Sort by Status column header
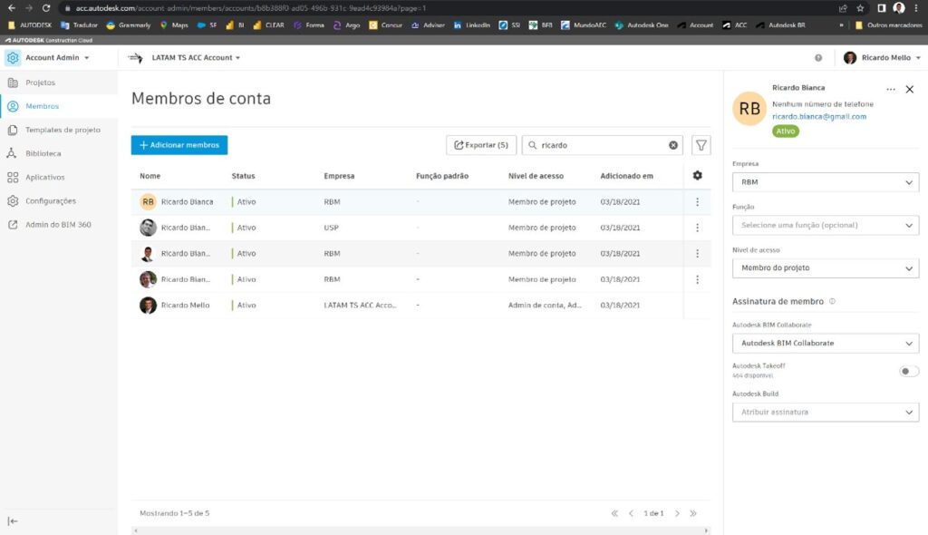This screenshot has height=535, width=928. tap(243, 176)
